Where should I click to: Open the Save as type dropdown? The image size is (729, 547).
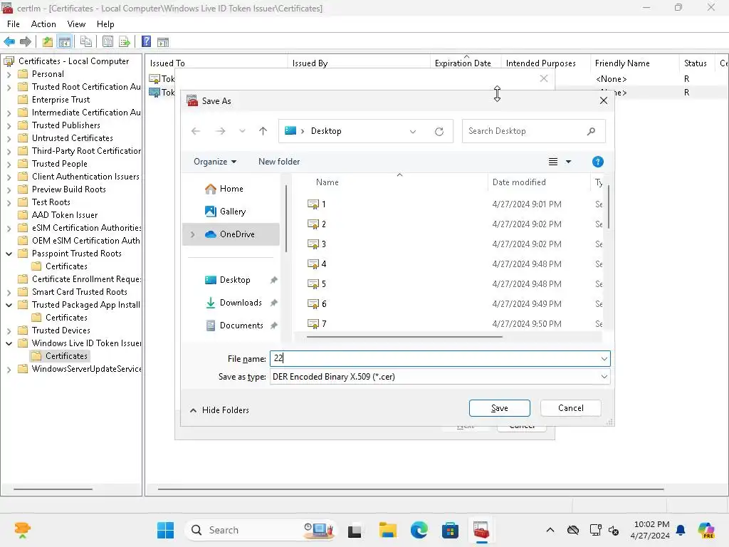point(604,377)
